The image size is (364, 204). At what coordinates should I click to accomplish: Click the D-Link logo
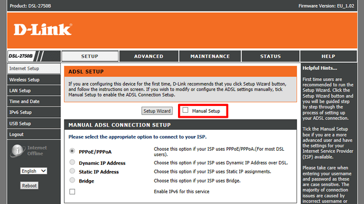[x=43, y=29]
